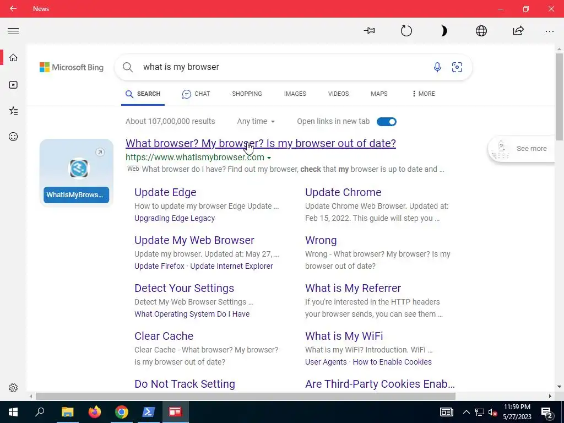
Task: Open 'What browser? My browser?' result link
Action: coord(261,143)
